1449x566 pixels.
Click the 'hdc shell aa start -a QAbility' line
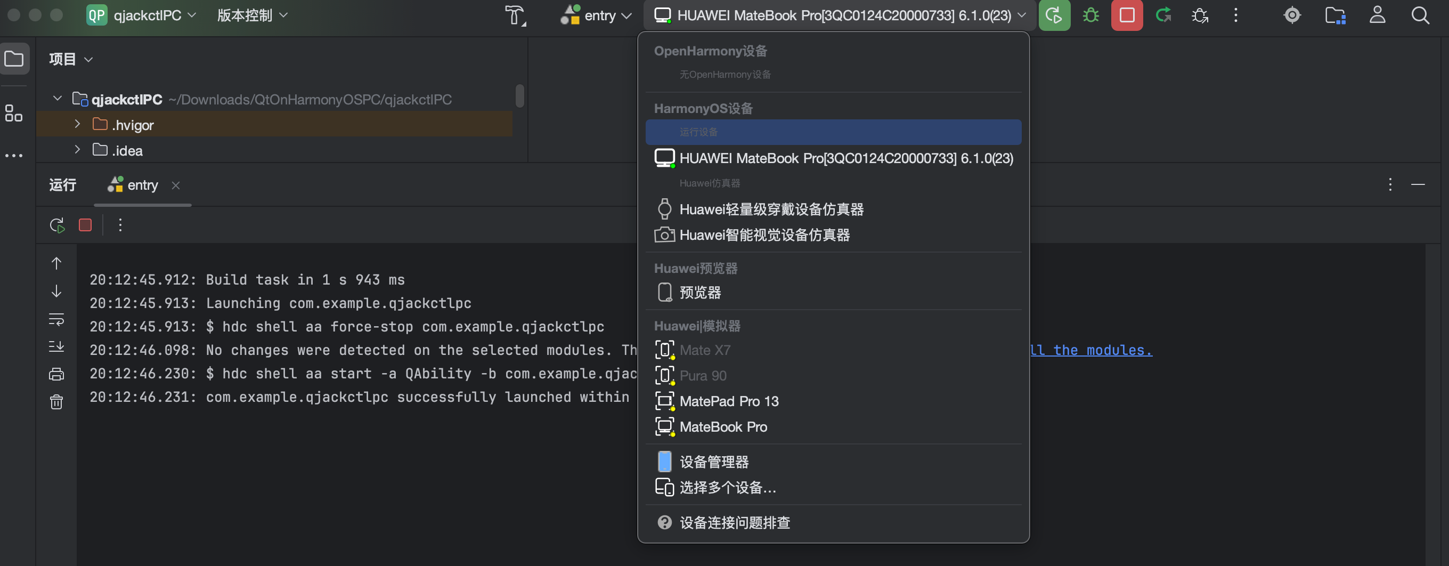pos(363,374)
